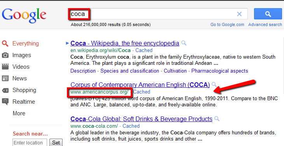The width and height of the screenshot is (284, 146).
Task: Switch to Images results
Action: coord(21,55)
